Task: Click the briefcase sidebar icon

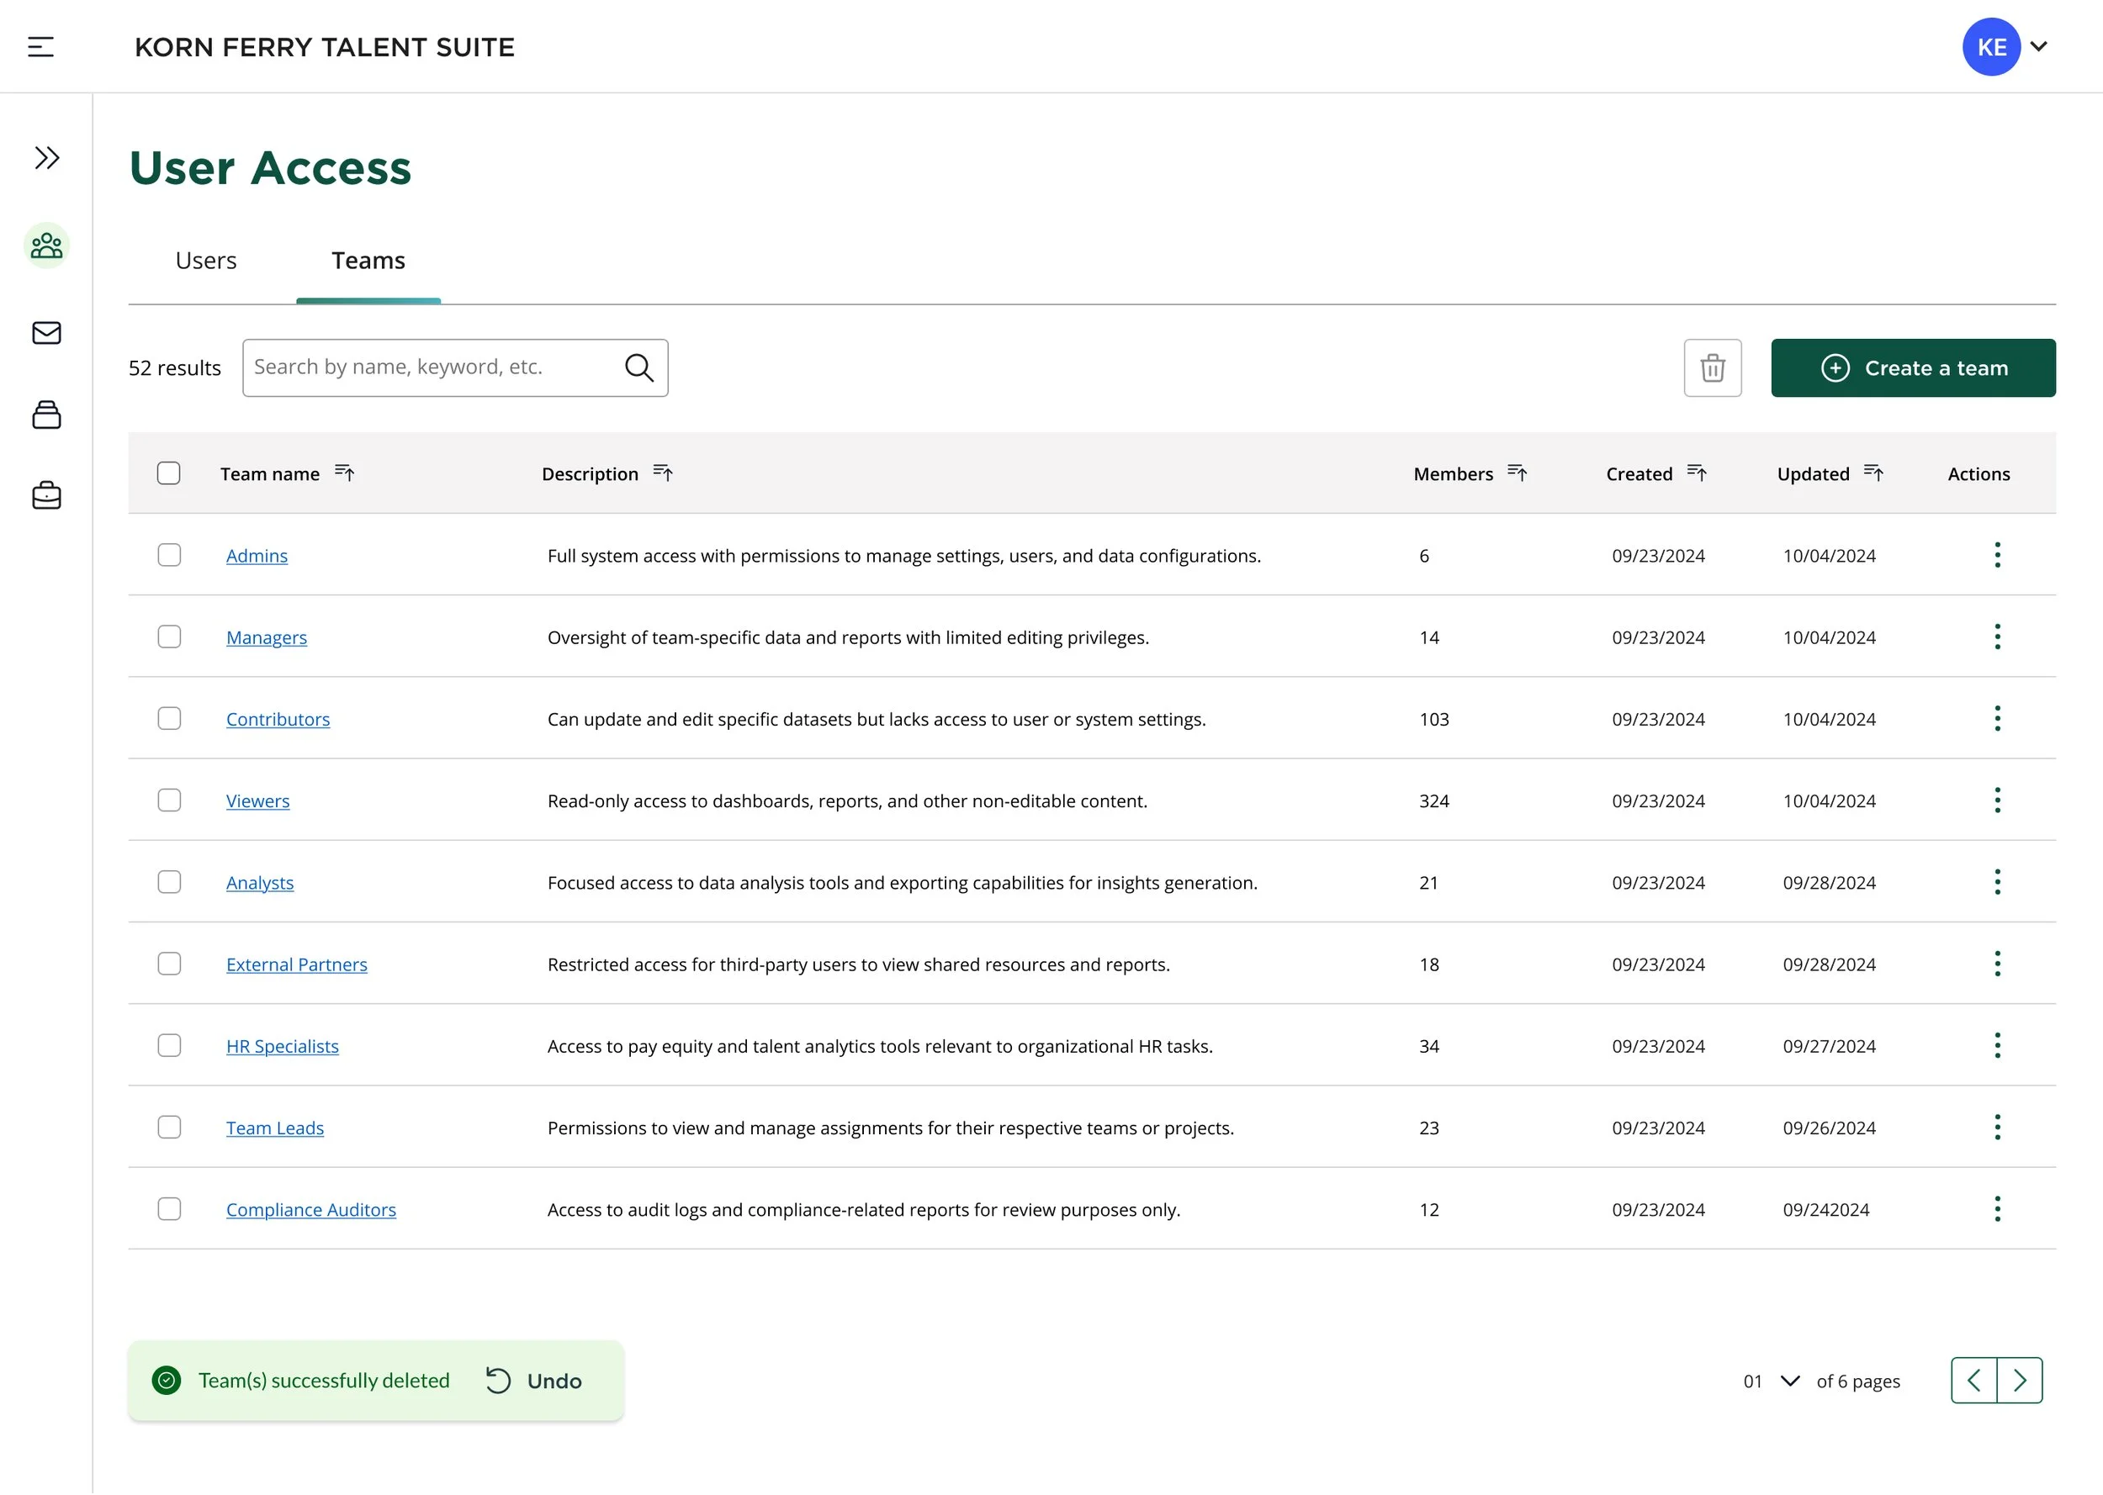Action: coord(47,495)
